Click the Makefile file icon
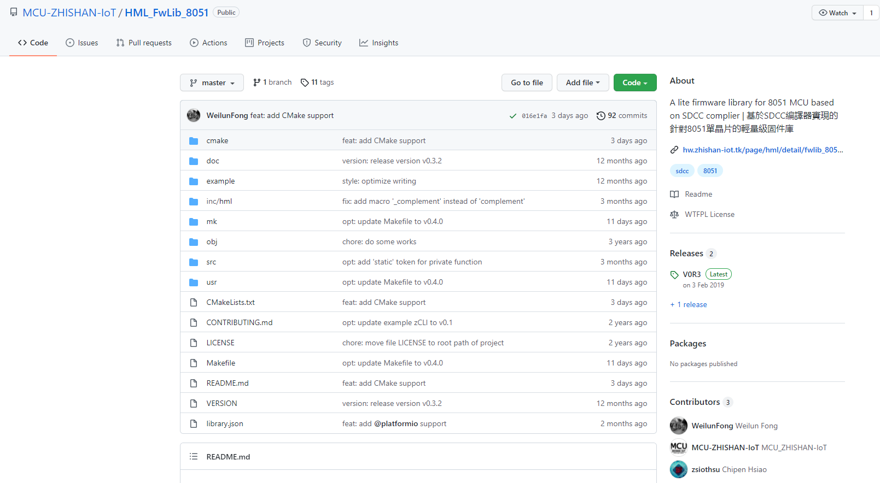 pos(194,363)
